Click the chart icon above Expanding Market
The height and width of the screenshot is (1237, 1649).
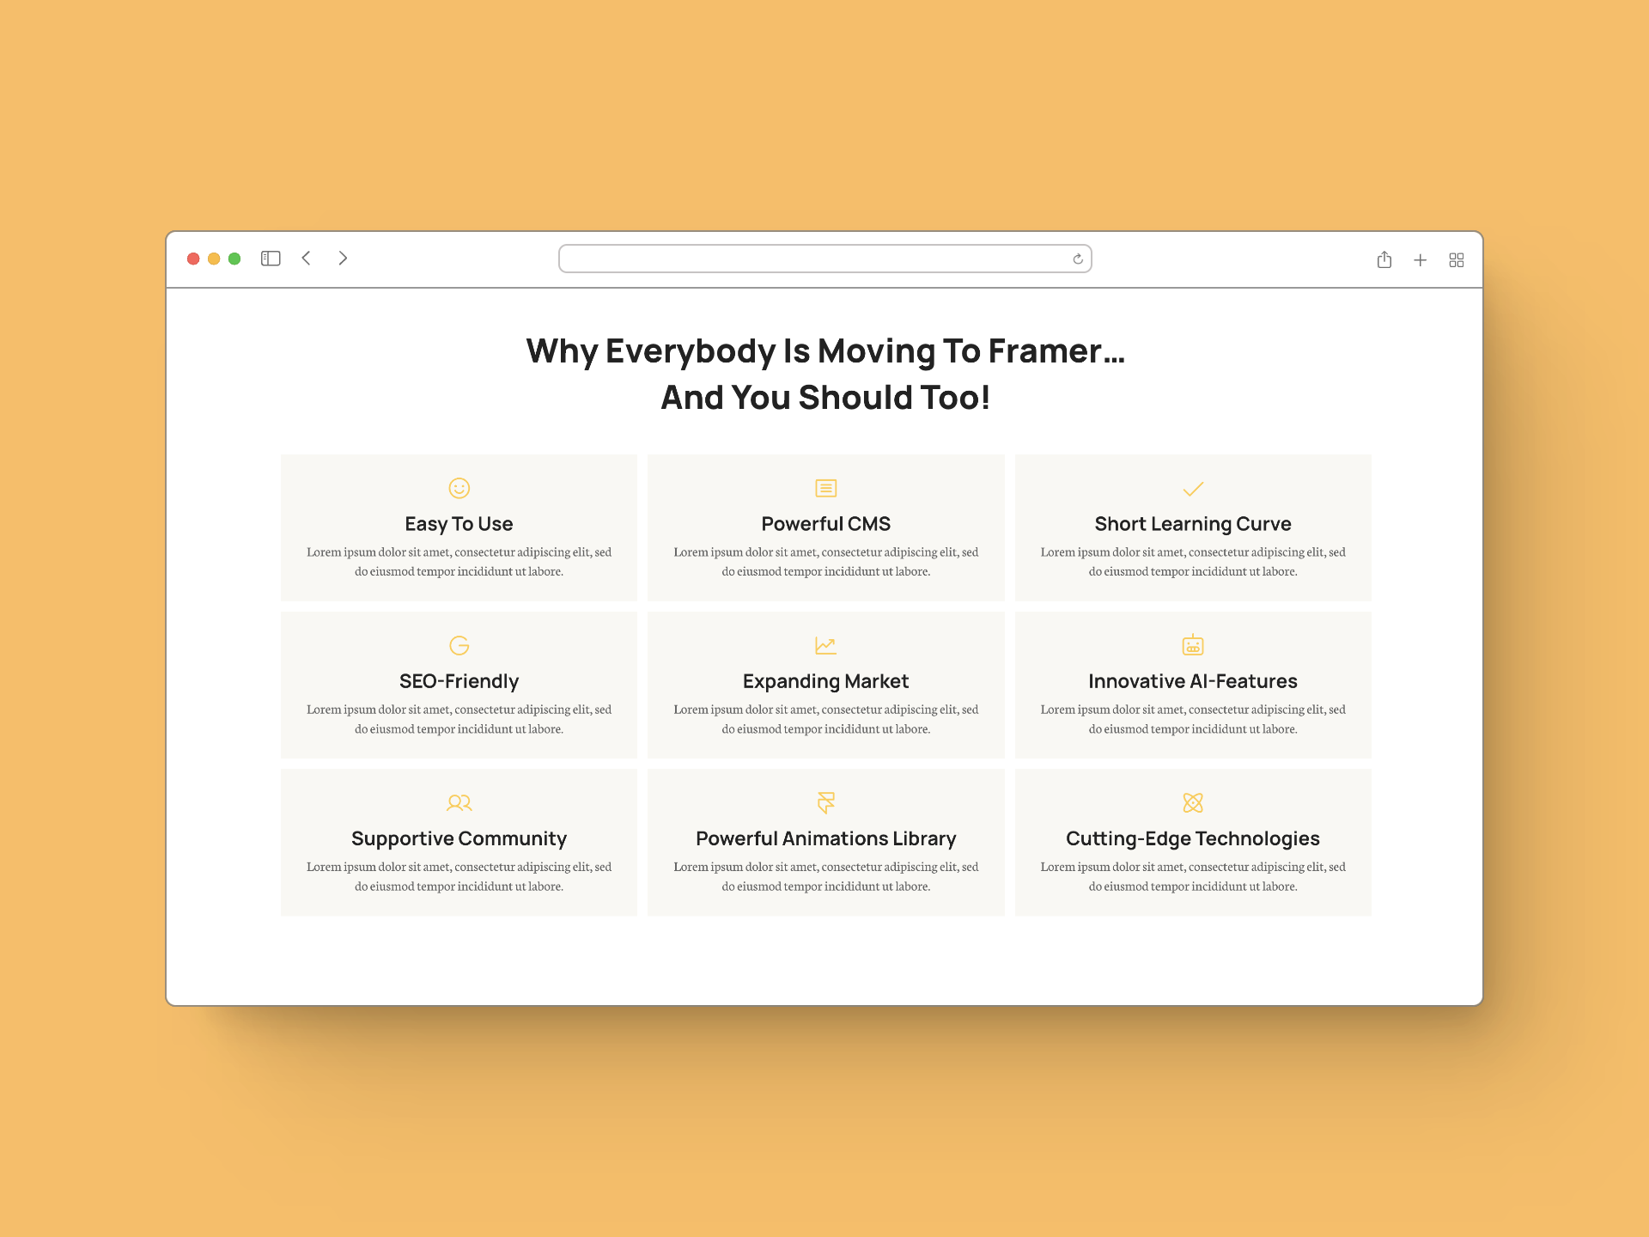825,645
